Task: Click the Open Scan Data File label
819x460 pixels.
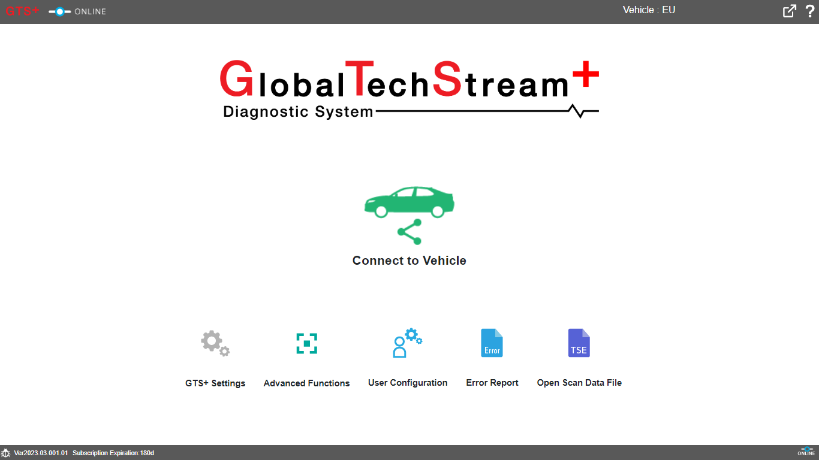Action: point(579,383)
